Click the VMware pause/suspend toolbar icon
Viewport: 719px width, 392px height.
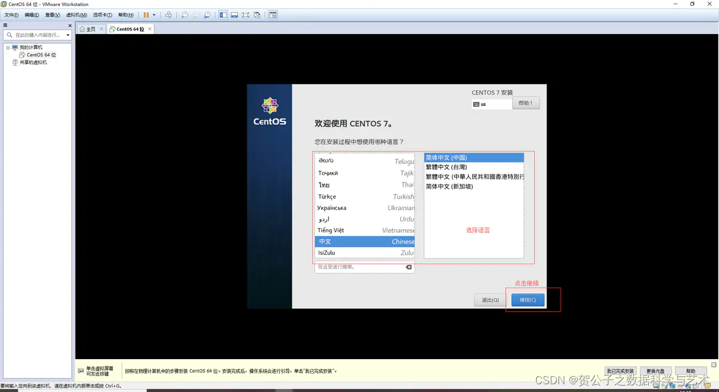click(146, 15)
